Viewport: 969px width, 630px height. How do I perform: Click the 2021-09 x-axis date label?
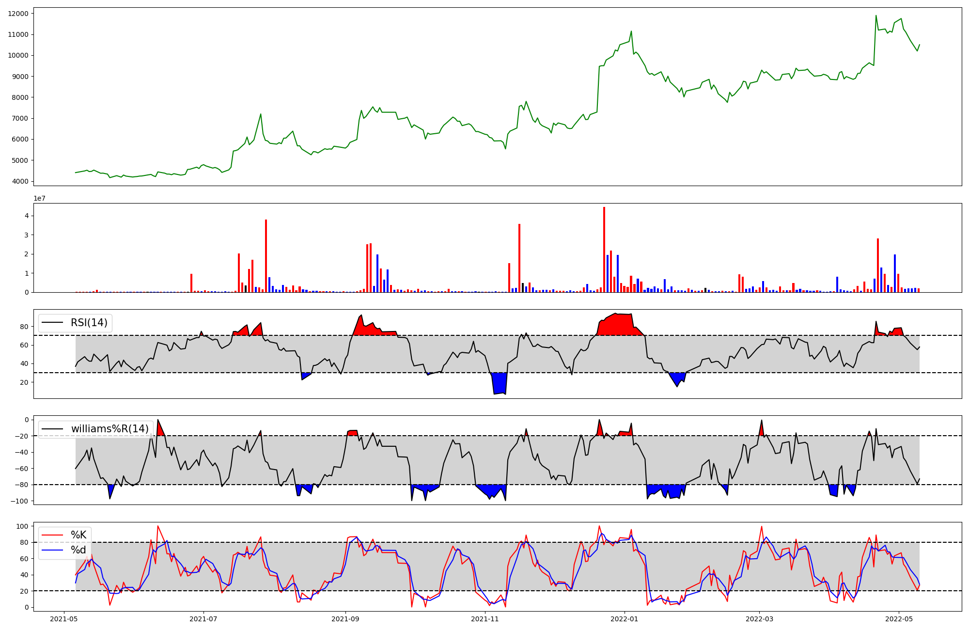(345, 619)
